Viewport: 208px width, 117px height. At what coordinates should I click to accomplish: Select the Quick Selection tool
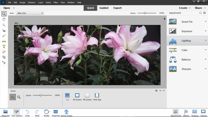(x=4, y=25)
